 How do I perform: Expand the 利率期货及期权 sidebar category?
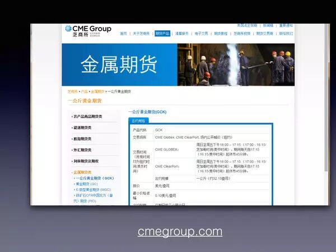pos(86,161)
